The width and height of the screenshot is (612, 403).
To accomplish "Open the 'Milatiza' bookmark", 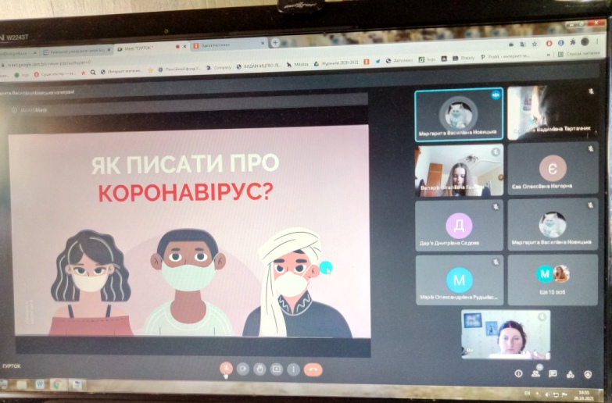I will pos(298,64).
